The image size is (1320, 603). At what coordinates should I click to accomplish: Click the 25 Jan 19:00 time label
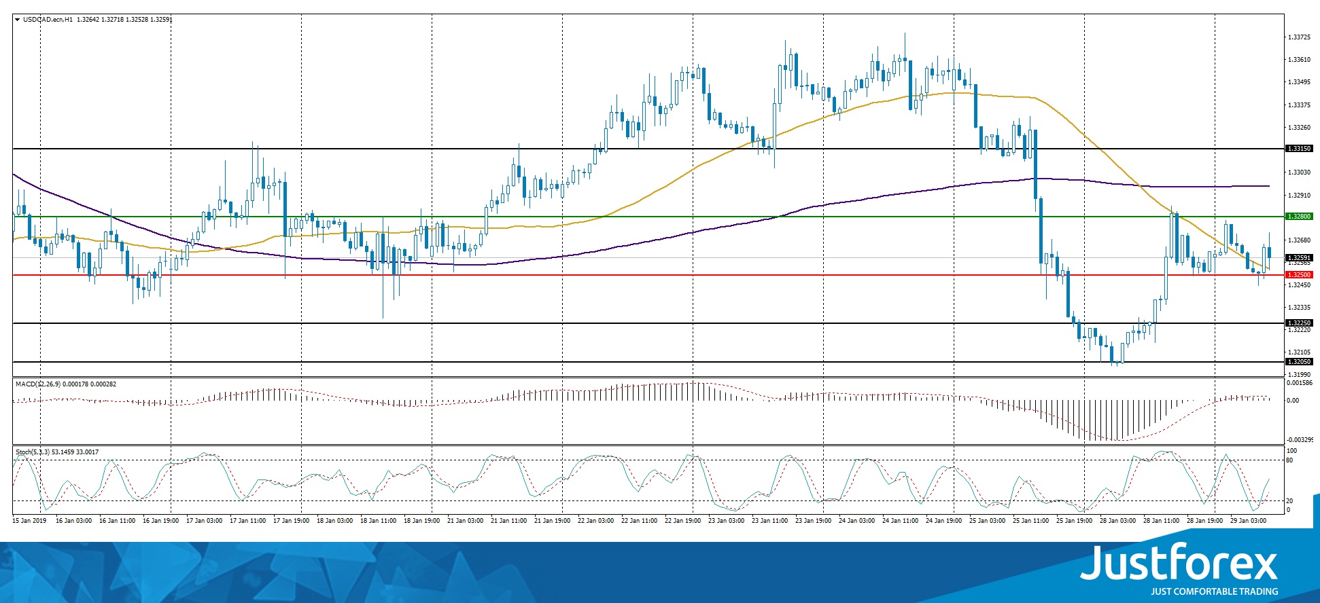click(x=1074, y=521)
